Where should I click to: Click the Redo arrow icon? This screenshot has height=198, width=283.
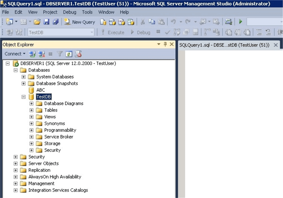pyautogui.click(x=188, y=22)
